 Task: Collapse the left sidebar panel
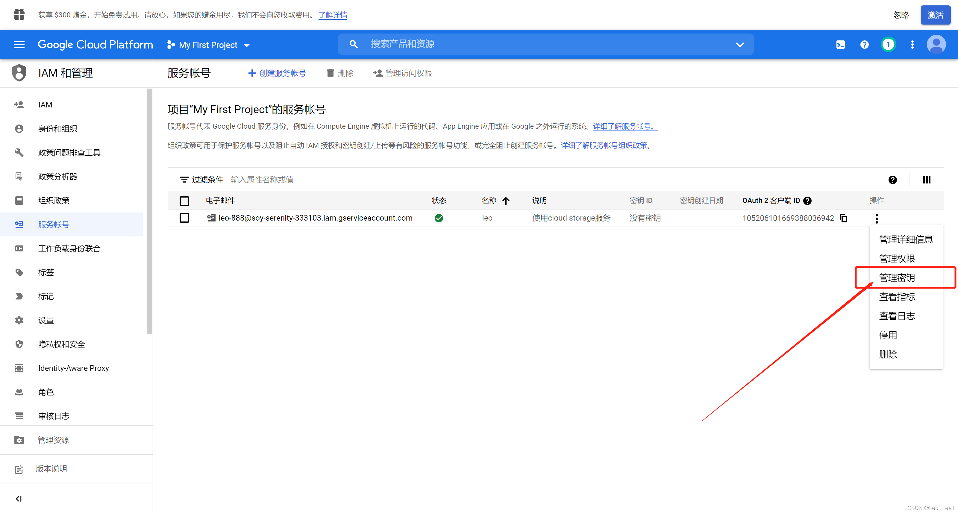[x=19, y=499]
